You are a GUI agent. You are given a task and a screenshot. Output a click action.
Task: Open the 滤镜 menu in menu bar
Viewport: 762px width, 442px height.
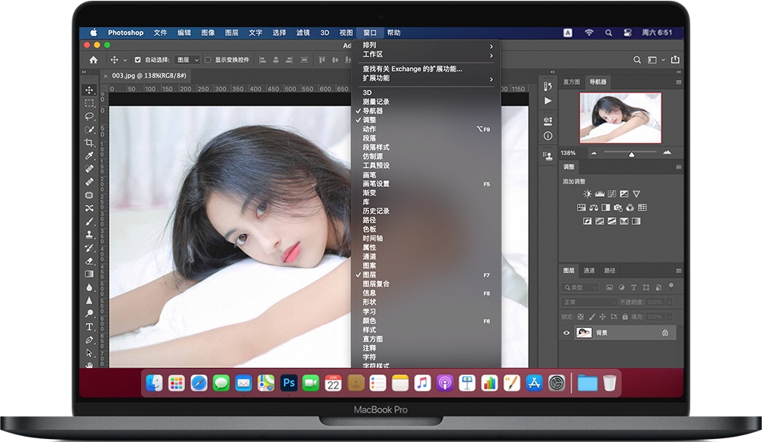[302, 32]
